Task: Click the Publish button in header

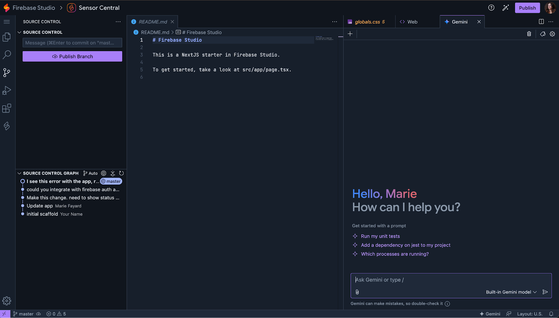Action: pyautogui.click(x=527, y=8)
